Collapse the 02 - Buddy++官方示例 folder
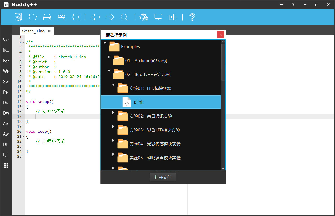 click(109, 71)
